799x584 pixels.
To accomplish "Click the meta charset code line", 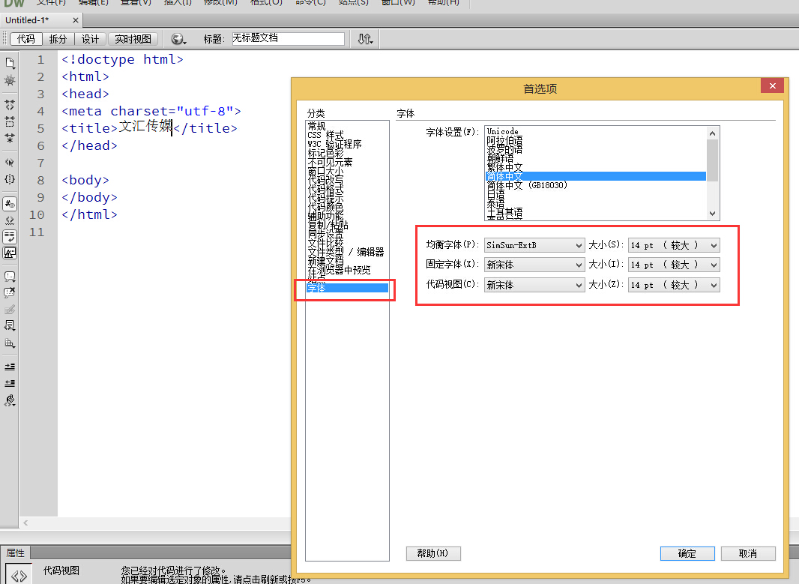I will pyautogui.click(x=151, y=111).
